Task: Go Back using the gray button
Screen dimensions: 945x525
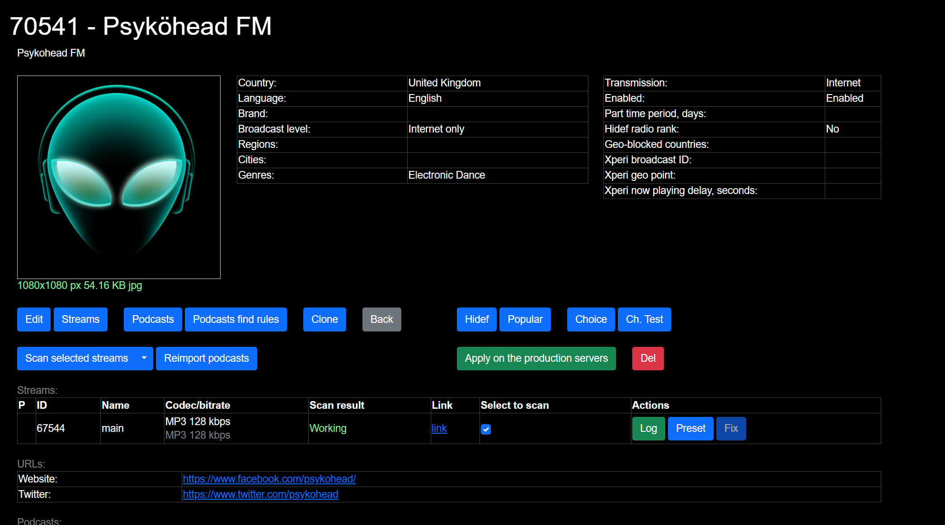Action: point(381,319)
